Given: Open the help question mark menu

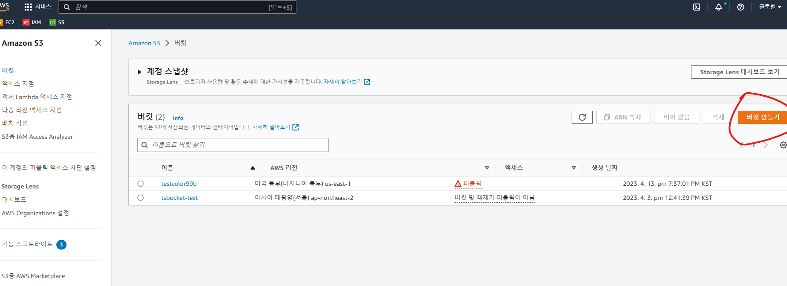Looking at the screenshot, I should point(741,7).
